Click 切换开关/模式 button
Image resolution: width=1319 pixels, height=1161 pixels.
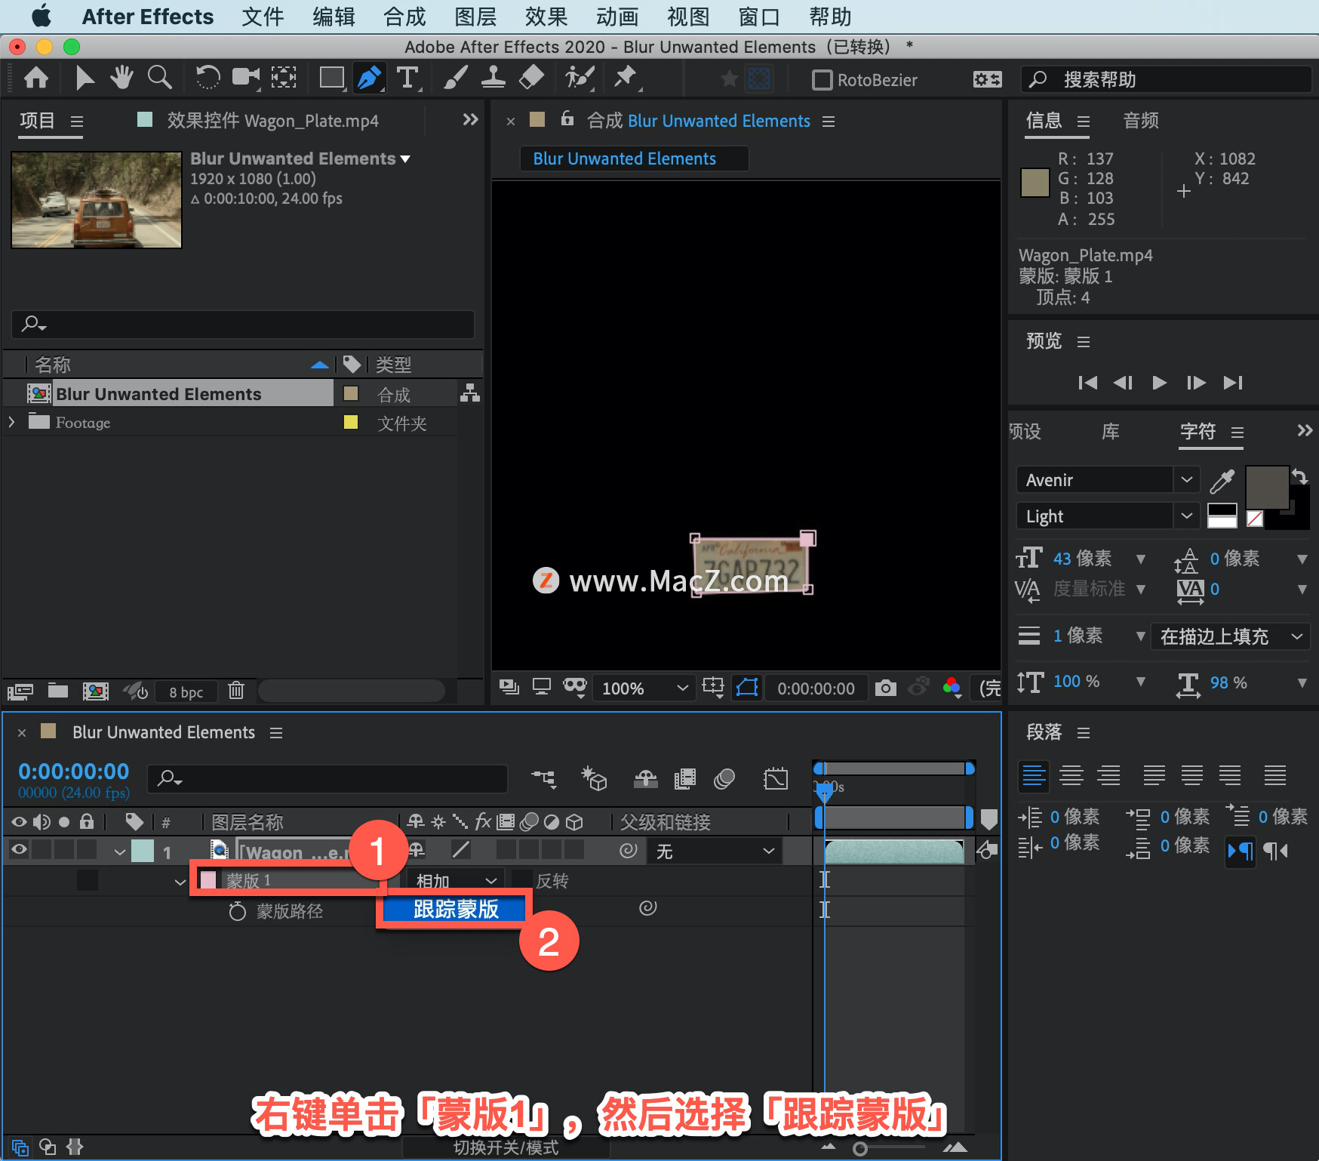tap(506, 1147)
